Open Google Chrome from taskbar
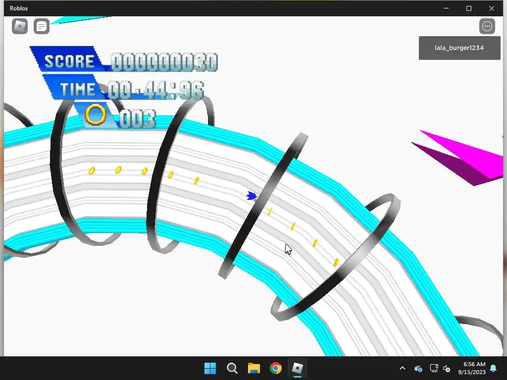Image resolution: width=507 pixels, height=380 pixels. point(275,368)
